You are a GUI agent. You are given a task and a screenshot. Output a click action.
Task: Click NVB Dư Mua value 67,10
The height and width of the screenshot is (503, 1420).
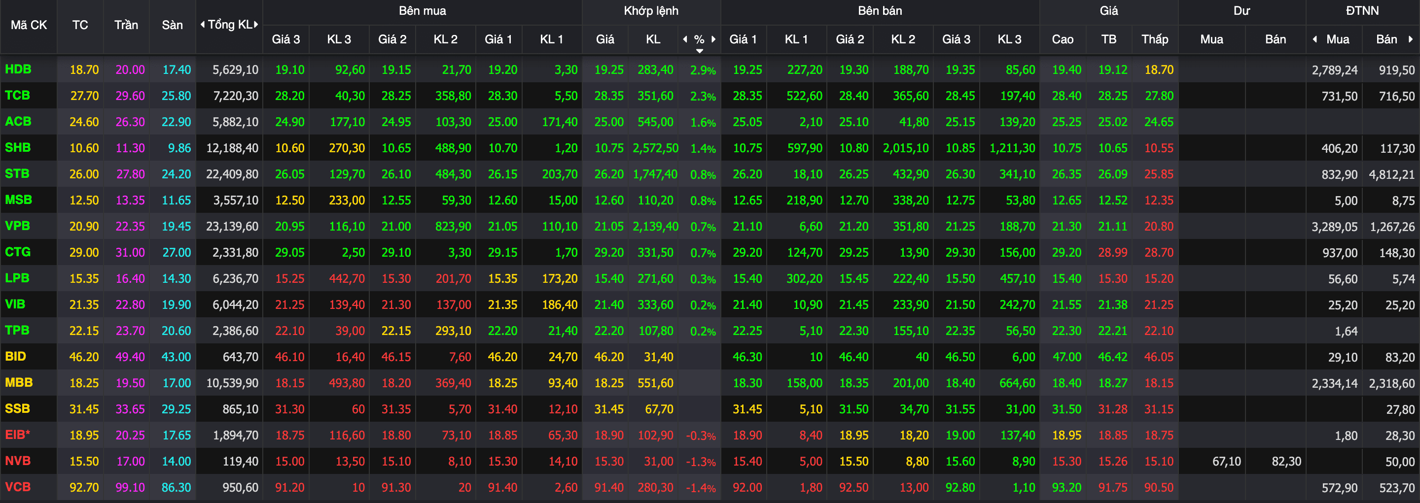tap(1227, 462)
